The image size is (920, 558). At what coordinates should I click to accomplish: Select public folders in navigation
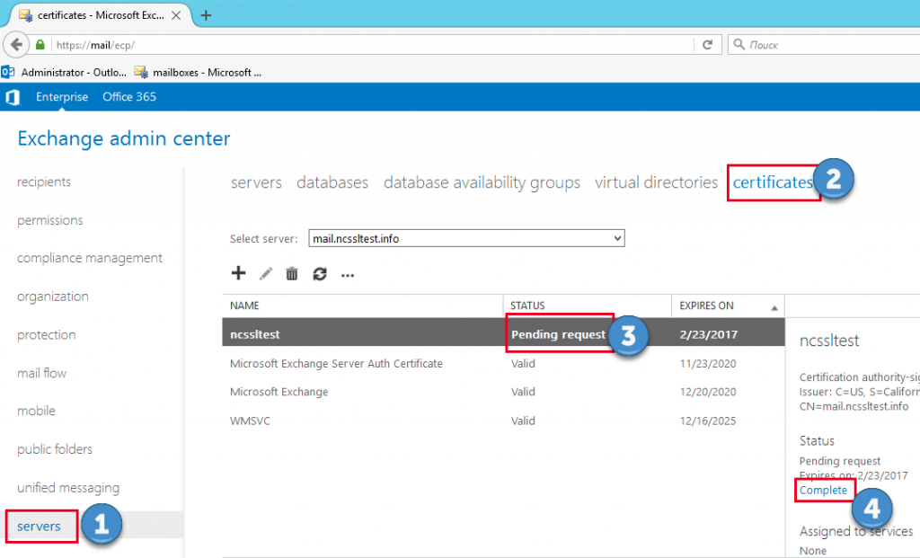pyautogui.click(x=55, y=449)
